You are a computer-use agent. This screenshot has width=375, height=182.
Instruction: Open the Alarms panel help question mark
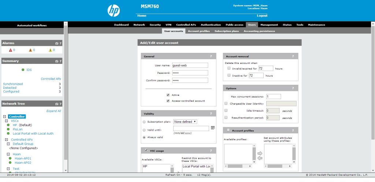[x=60, y=43]
